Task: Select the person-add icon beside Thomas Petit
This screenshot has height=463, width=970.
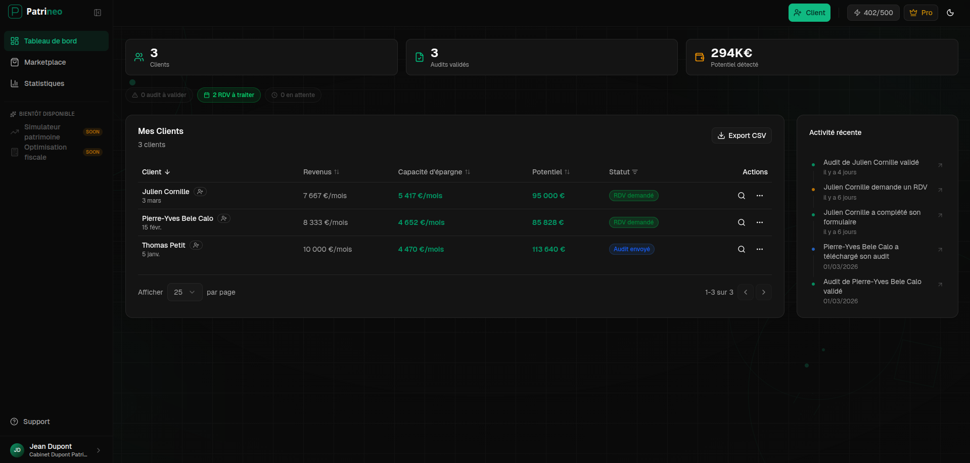Action: click(196, 245)
